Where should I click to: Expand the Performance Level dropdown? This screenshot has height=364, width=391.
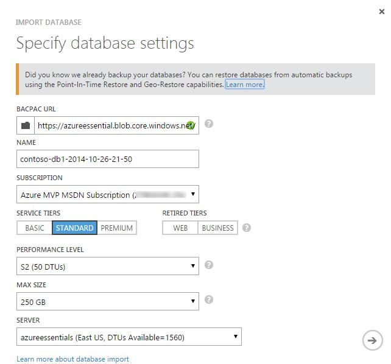[108, 265]
